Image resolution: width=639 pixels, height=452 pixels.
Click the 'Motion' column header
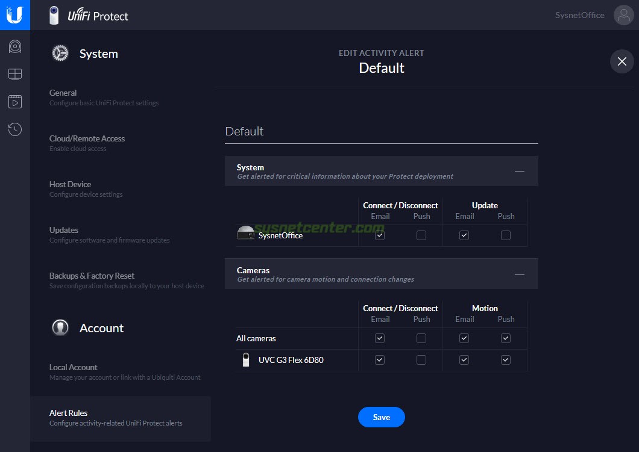click(x=485, y=308)
